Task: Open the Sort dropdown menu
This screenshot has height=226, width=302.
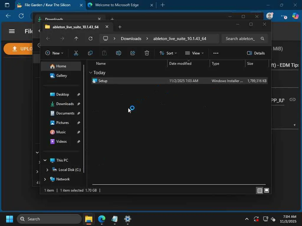Action: (x=168, y=53)
